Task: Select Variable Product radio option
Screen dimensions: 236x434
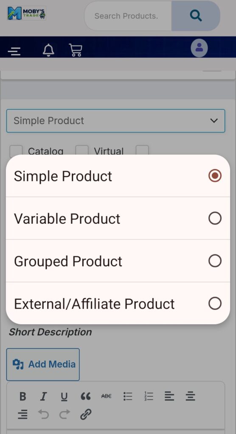Action: click(x=118, y=218)
